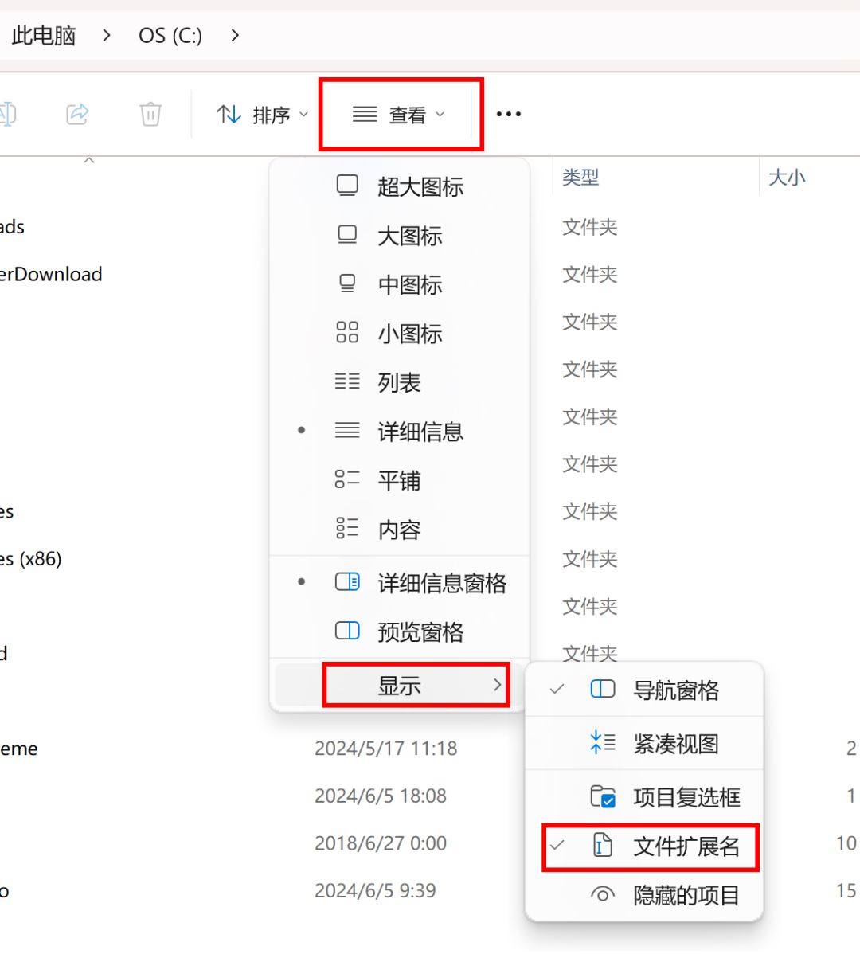The image size is (860, 954).
Task: Switch to 大图标 icon view
Action: click(410, 236)
